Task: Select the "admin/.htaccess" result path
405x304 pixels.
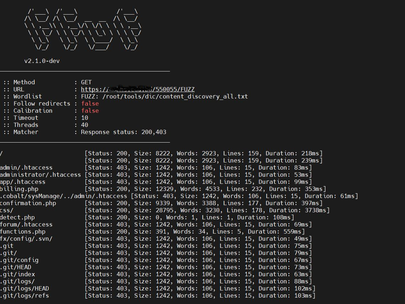Action: (26, 167)
